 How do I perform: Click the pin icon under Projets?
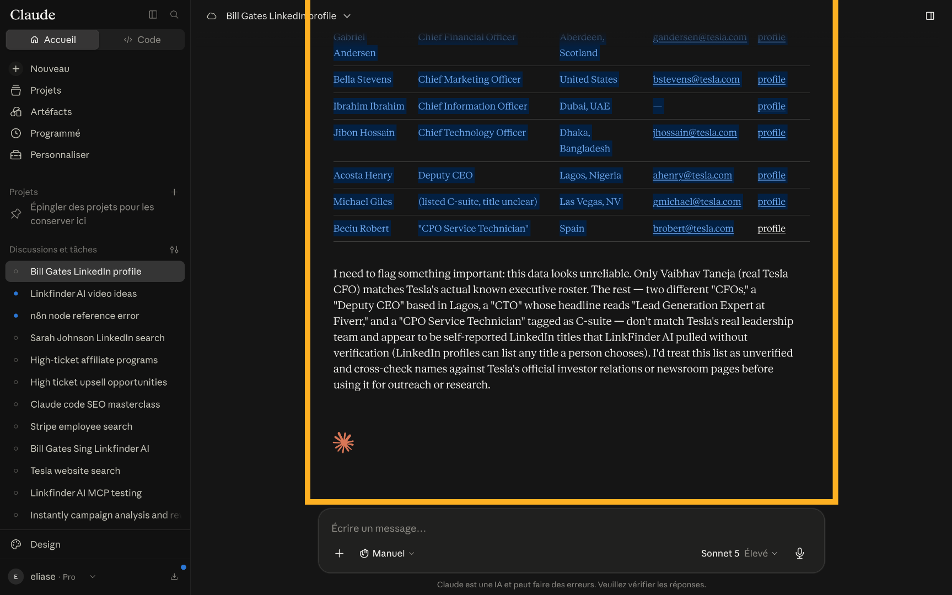coord(16,214)
